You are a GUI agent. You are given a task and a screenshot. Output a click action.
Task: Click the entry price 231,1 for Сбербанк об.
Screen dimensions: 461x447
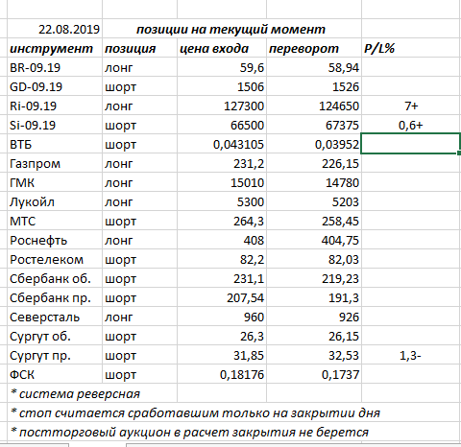point(222,278)
